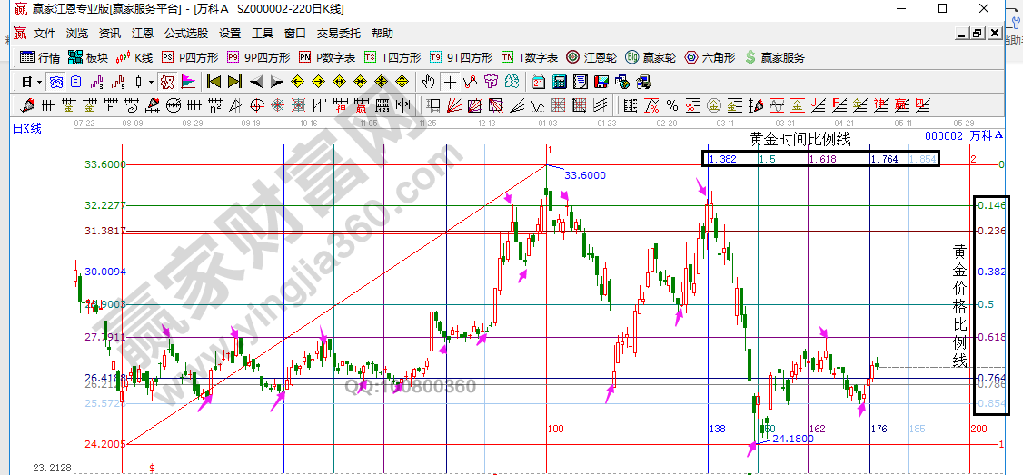Toggle the crosshair cursor tool
The width and height of the screenshot is (1023, 475).
pyautogui.click(x=451, y=81)
